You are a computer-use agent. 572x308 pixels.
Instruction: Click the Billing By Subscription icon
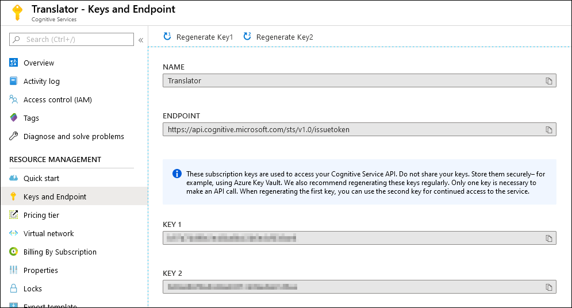14,252
